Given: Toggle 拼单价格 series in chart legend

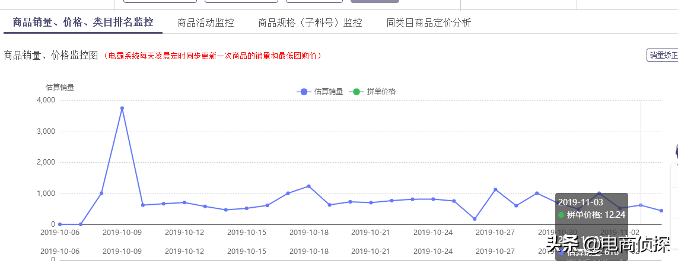Looking at the screenshot, I should [373, 92].
